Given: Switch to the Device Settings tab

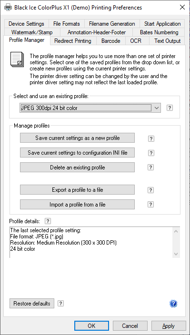Looking at the screenshot, I should [27, 24].
